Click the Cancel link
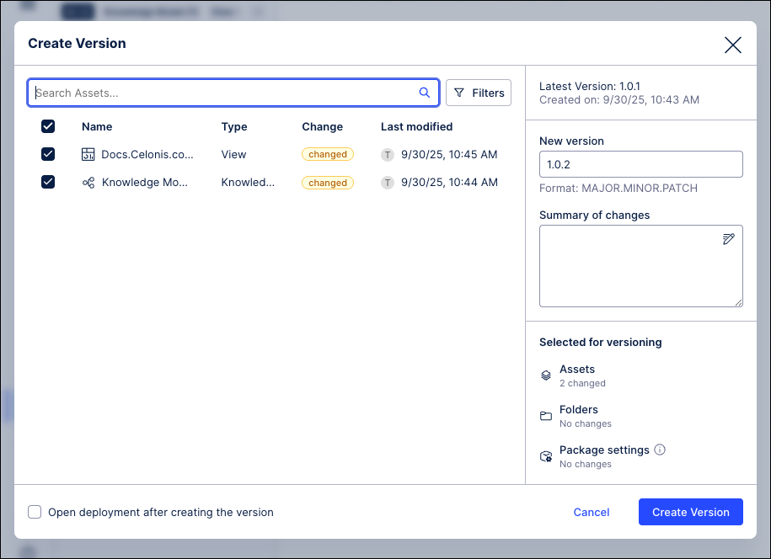Image resolution: width=771 pixels, height=559 pixels. (x=592, y=512)
